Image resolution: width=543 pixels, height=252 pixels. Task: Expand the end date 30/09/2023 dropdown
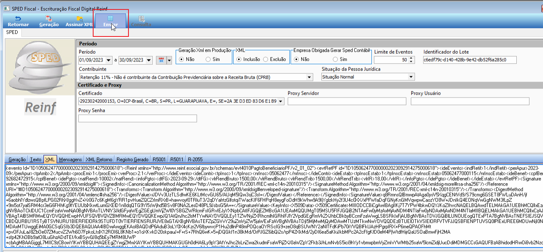tap(150, 60)
